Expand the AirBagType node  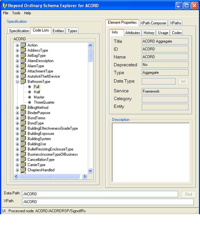pos(17,56)
